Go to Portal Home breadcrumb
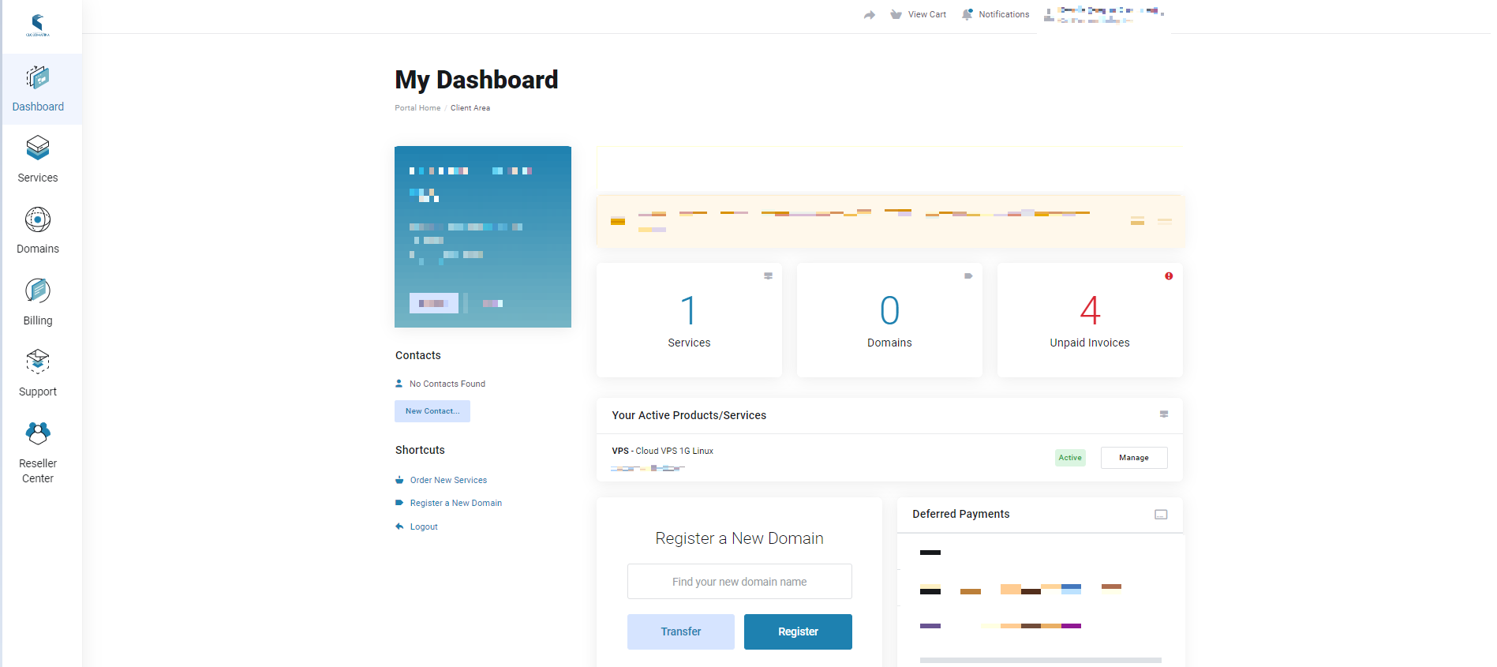1497x667 pixels. (x=417, y=108)
